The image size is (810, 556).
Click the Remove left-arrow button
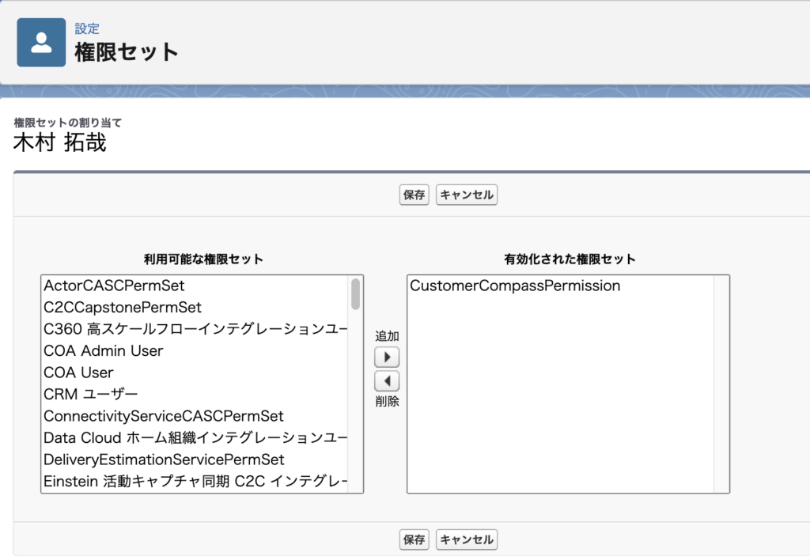coord(386,380)
